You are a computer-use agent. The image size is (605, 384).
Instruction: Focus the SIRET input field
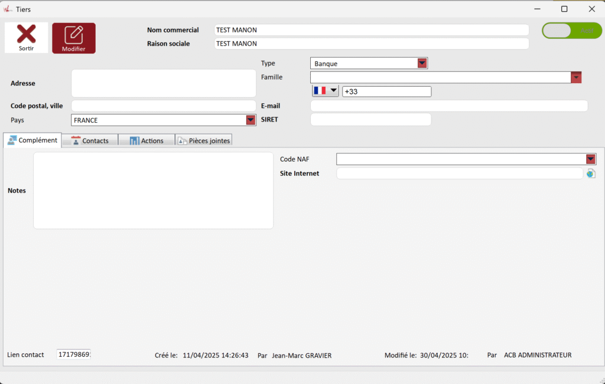click(370, 119)
